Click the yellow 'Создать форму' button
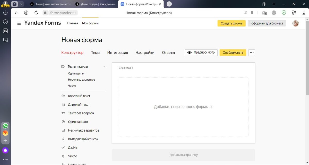This screenshot has height=165, width=309. 231,23
